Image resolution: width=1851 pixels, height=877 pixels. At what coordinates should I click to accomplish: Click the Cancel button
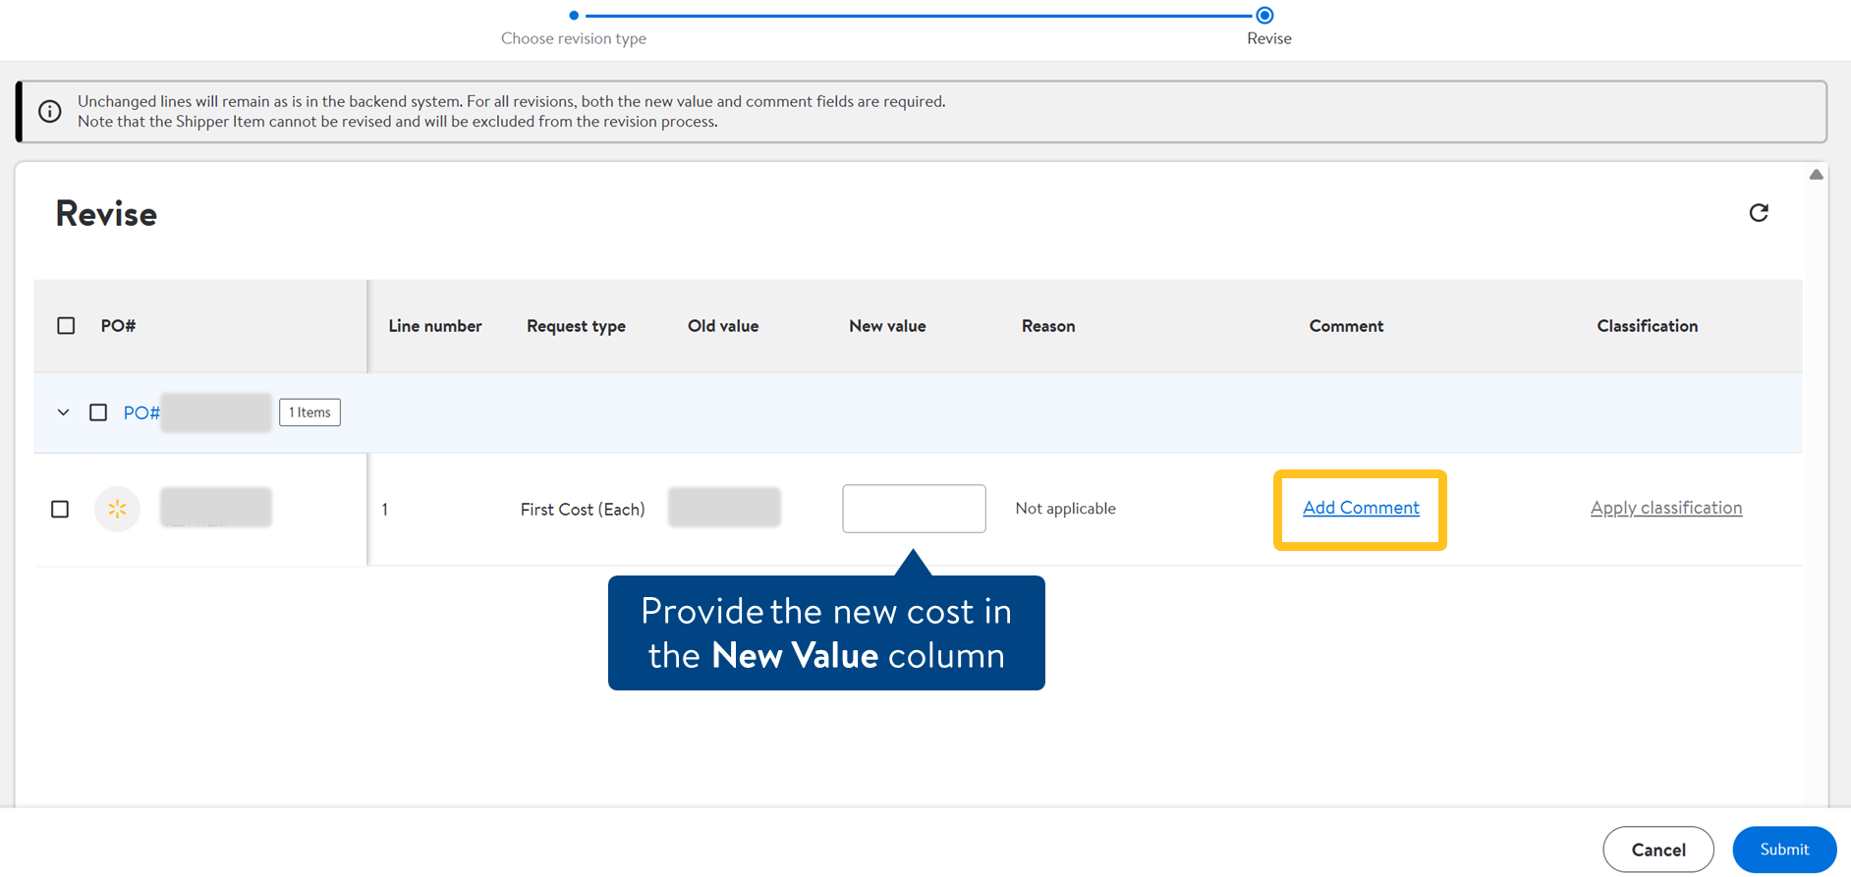(x=1658, y=850)
